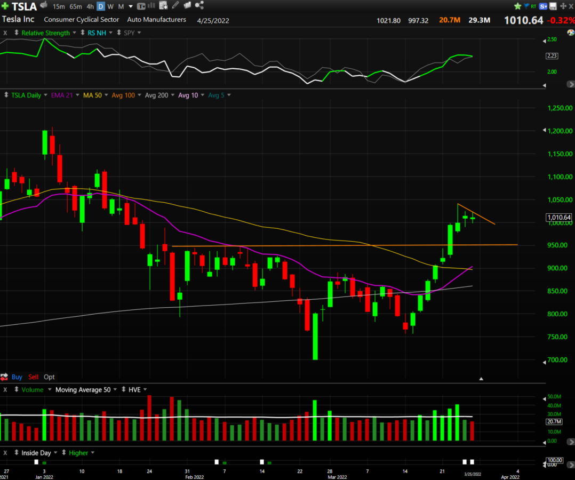Close the Relative Strength pane with X

pos(5,33)
